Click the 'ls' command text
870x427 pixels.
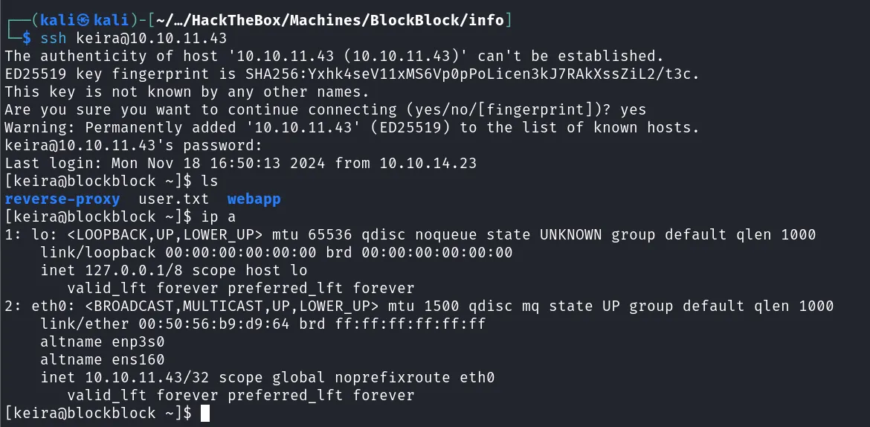click(x=209, y=181)
